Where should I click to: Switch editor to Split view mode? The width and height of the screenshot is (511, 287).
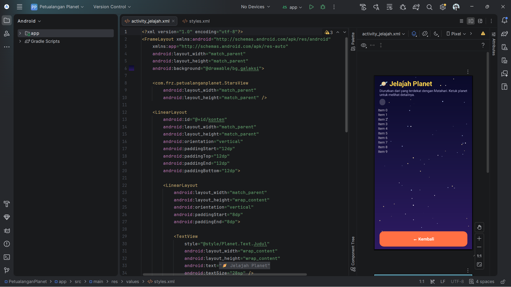point(471,21)
